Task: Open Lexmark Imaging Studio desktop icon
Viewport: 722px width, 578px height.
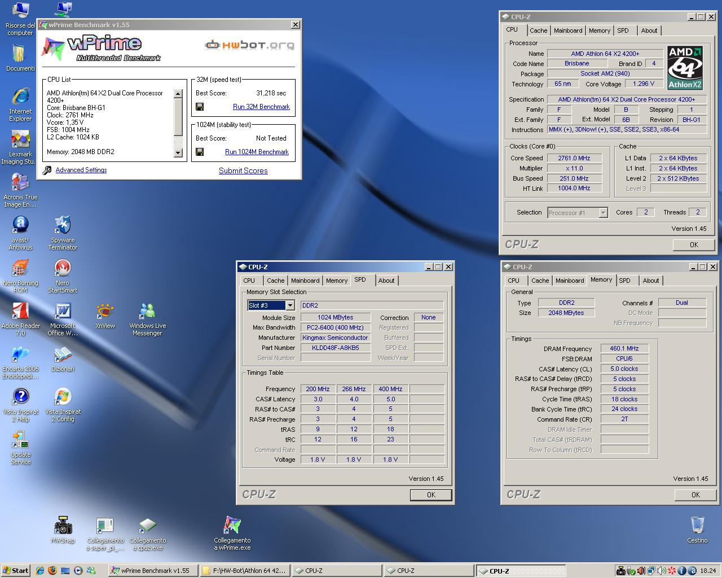Action: click(20, 147)
